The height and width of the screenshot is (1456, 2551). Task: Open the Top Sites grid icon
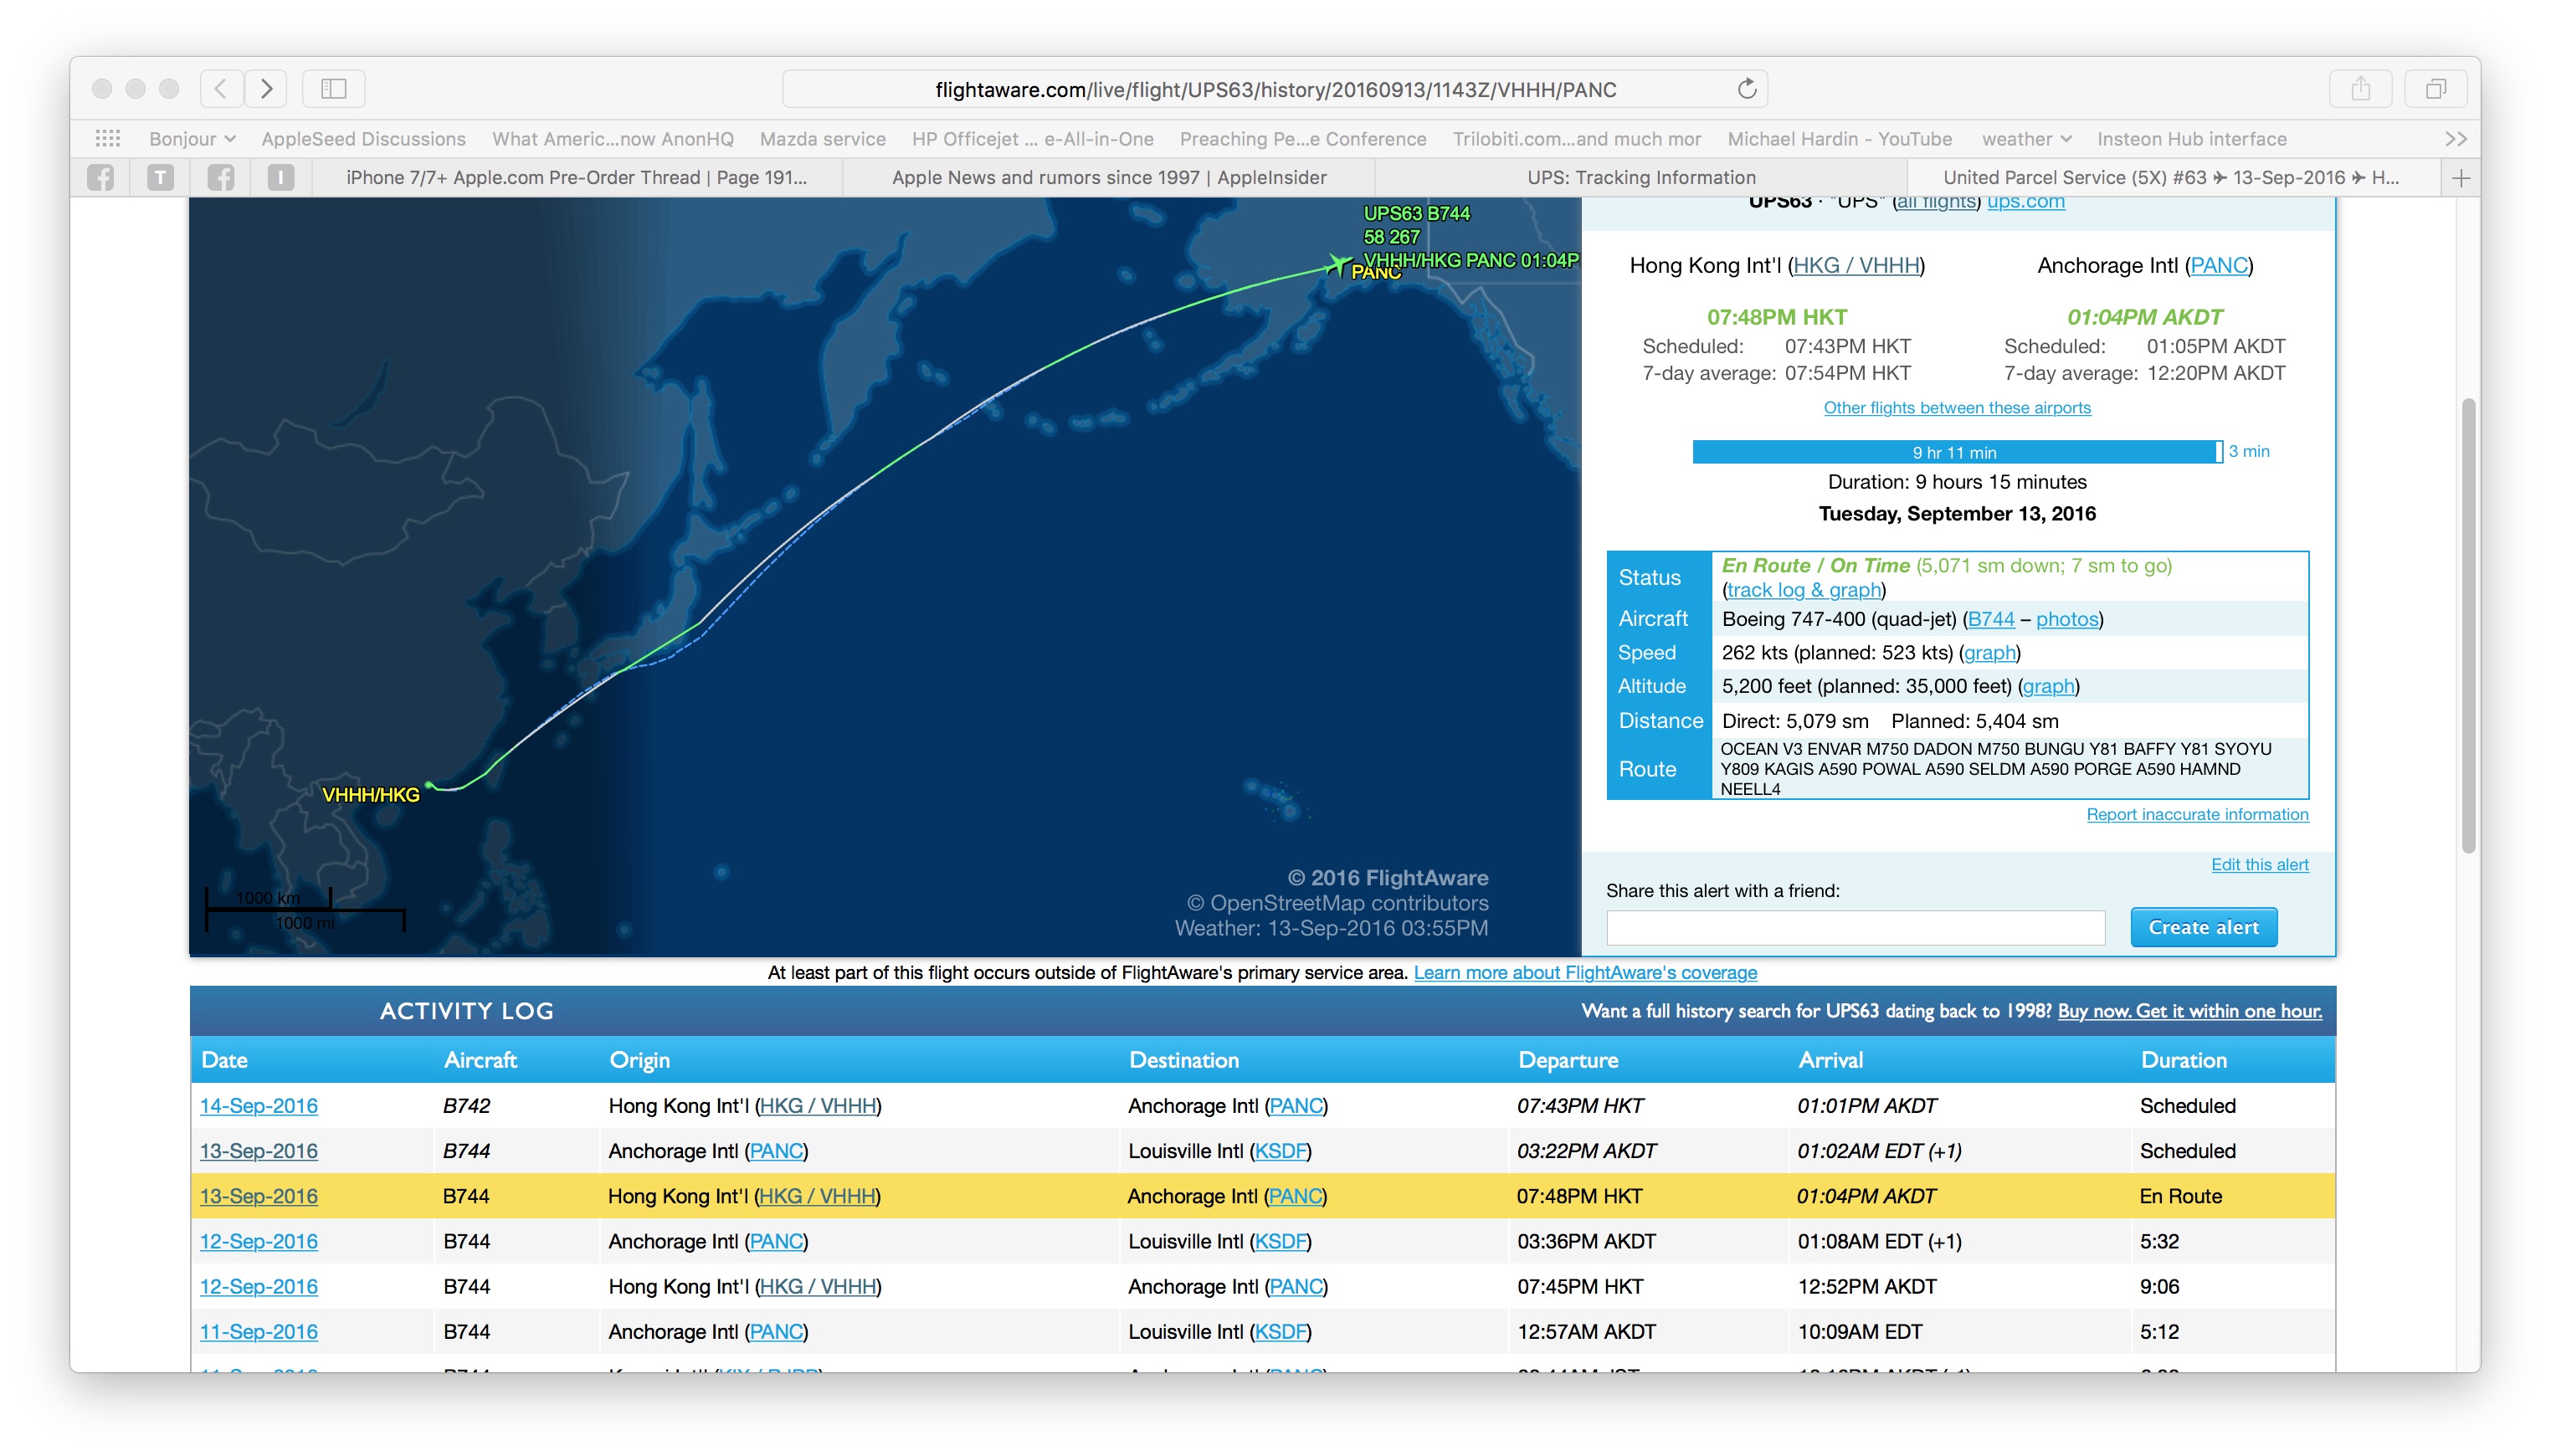(x=108, y=139)
